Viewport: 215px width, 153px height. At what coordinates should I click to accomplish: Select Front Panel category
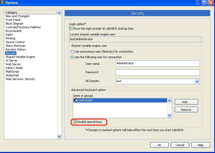[x=13, y=20]
